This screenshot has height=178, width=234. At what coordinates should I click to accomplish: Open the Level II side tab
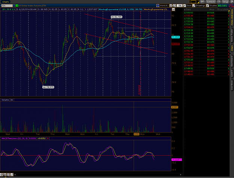(x=232, y=73)
